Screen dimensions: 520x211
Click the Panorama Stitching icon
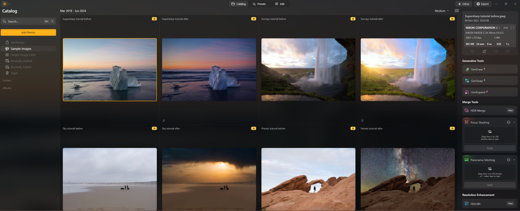click(x=467, y=160)
